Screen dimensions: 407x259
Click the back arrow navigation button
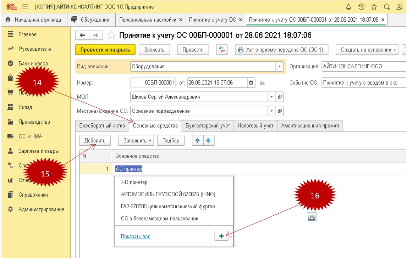(x=82, y=35)
